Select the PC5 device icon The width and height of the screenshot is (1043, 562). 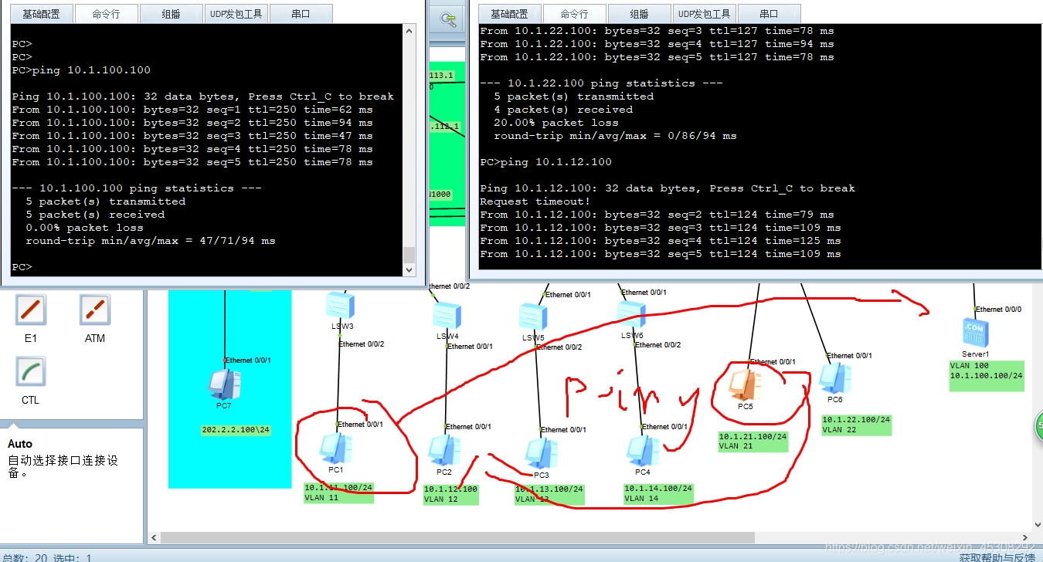coord(746,384)
